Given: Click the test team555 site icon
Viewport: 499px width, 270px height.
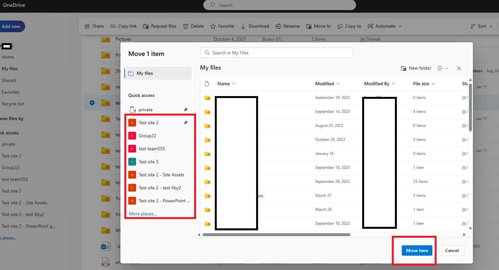Looking at the screenshot, I should click(132, 149).
